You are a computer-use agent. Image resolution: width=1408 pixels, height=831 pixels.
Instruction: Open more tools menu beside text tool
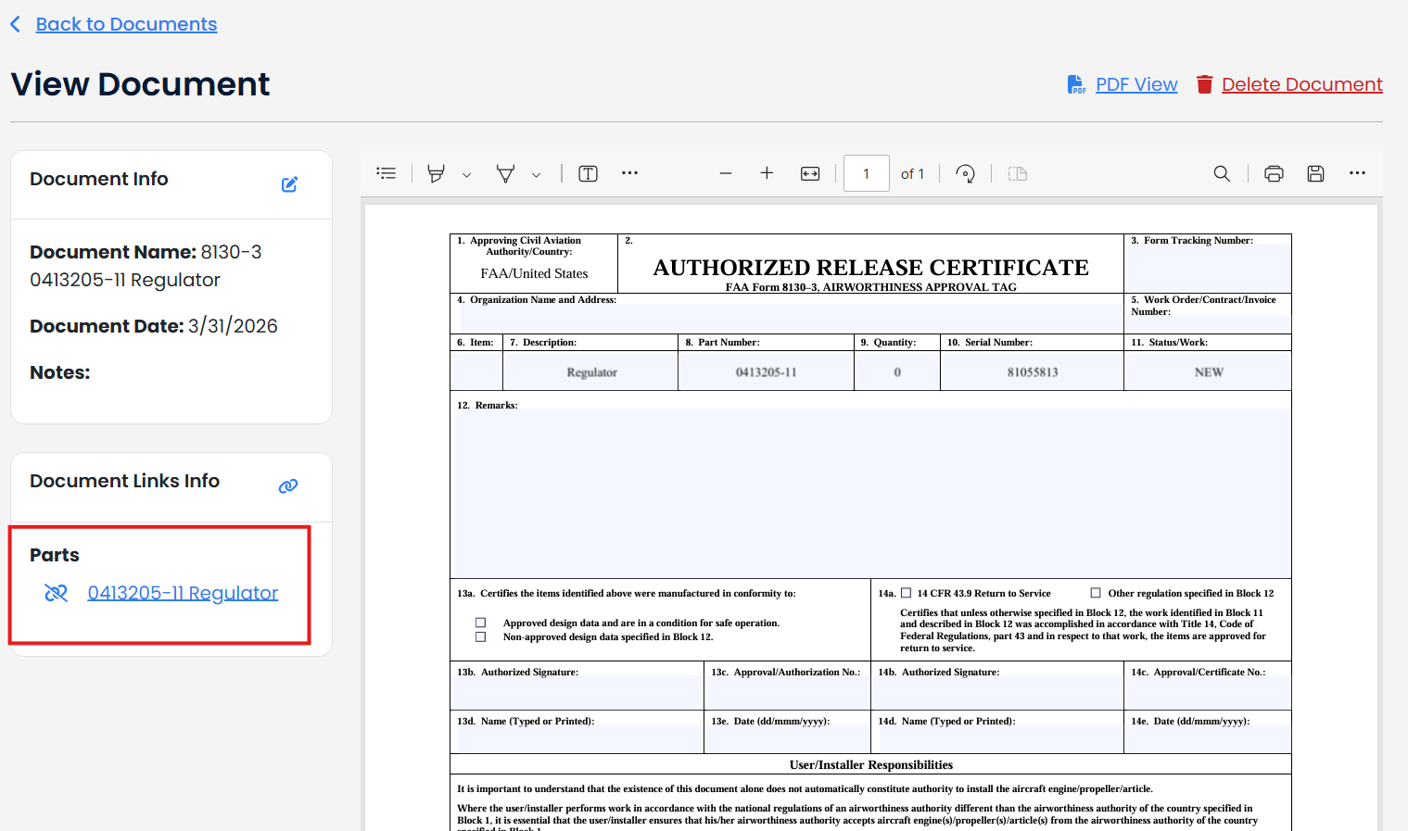[x=629, y=173]
